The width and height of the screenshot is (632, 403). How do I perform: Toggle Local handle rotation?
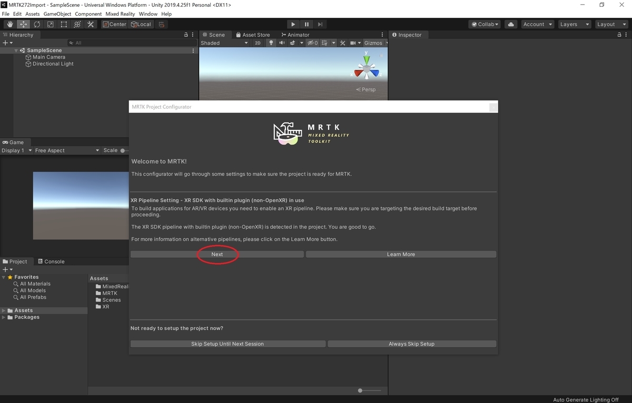click(x=141, y=24)
